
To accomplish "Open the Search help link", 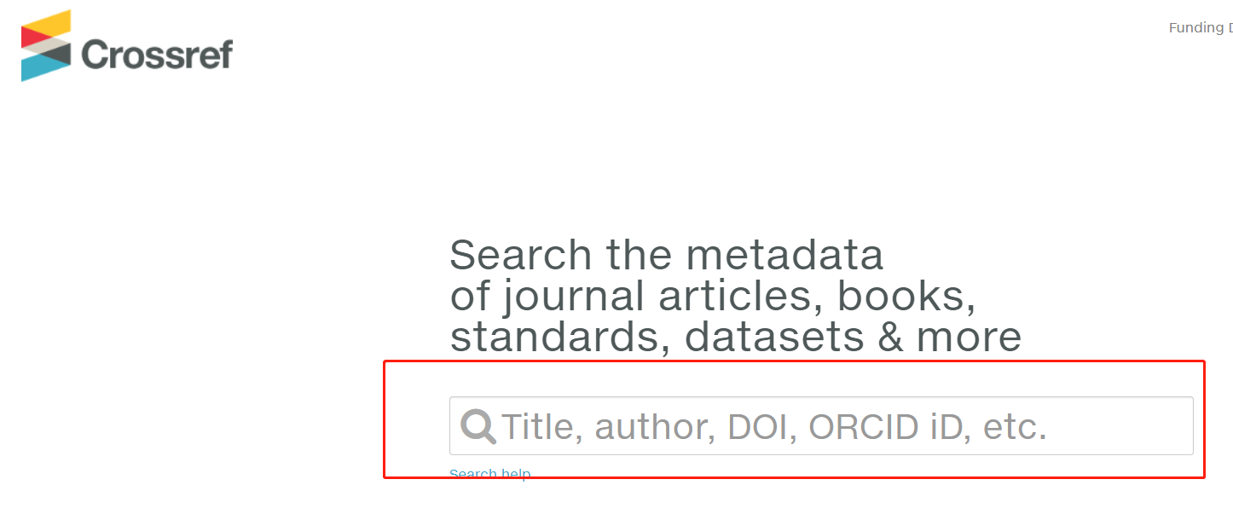I will [x=489, y=474].
